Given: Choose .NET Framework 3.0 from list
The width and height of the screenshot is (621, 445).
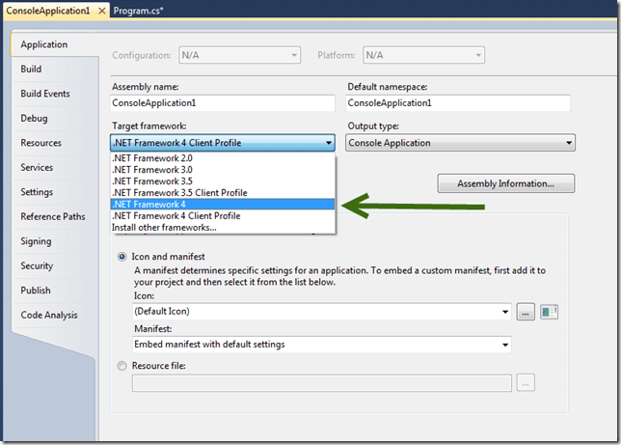Looking at the screenshot, I should (x=223, y=170).
